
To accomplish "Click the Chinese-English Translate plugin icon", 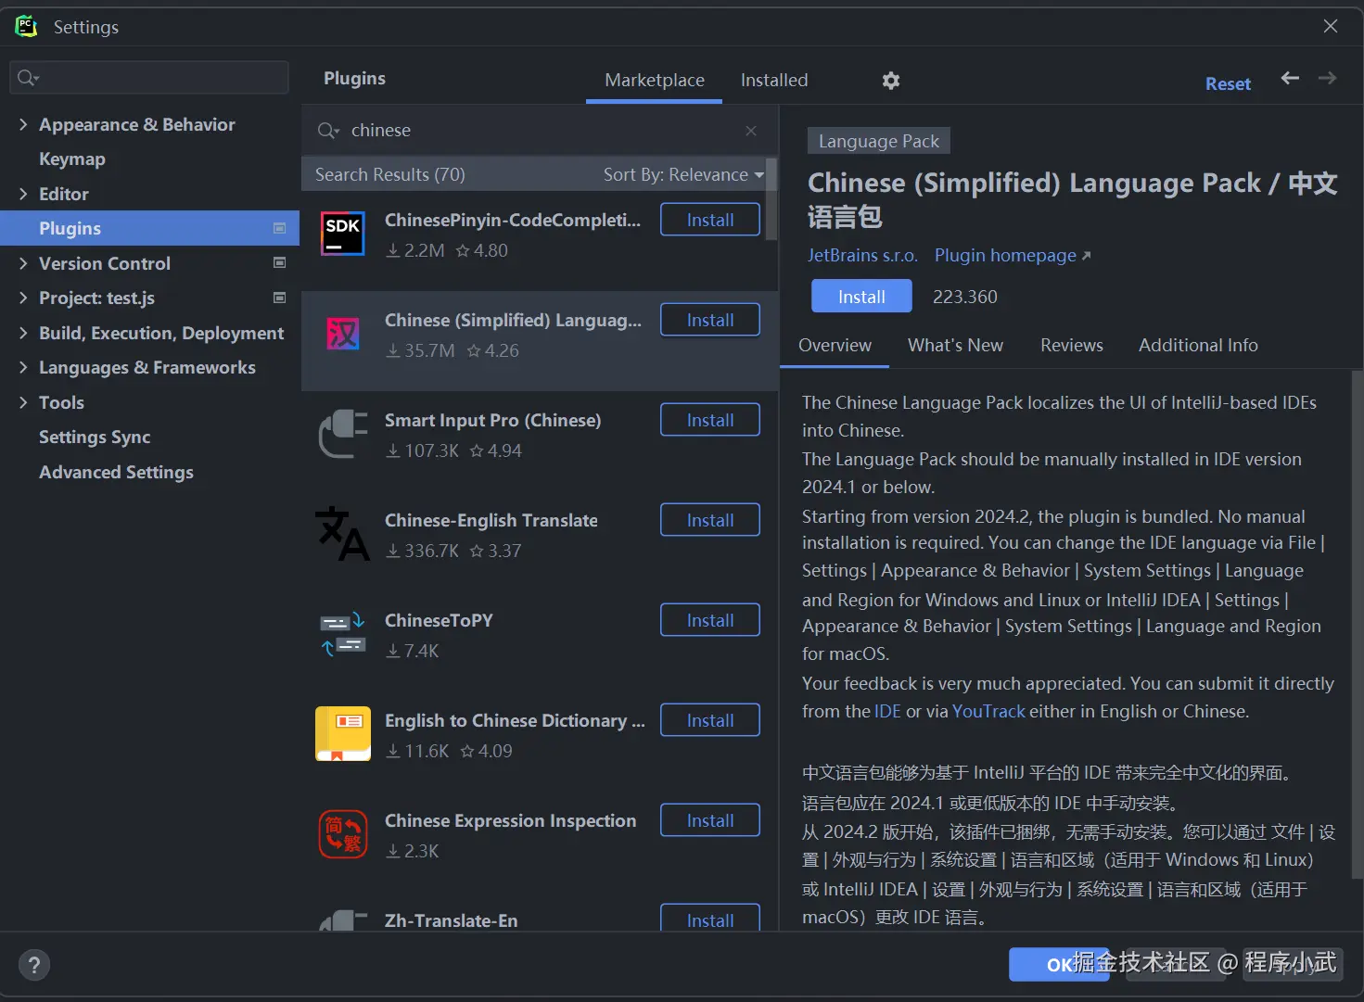I will pyautogui.click(x=343, y=534).
